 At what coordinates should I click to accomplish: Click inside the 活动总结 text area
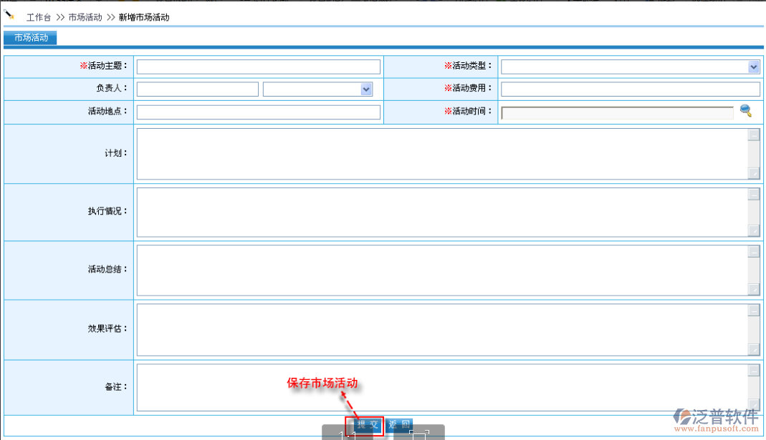tap(441, 270)
